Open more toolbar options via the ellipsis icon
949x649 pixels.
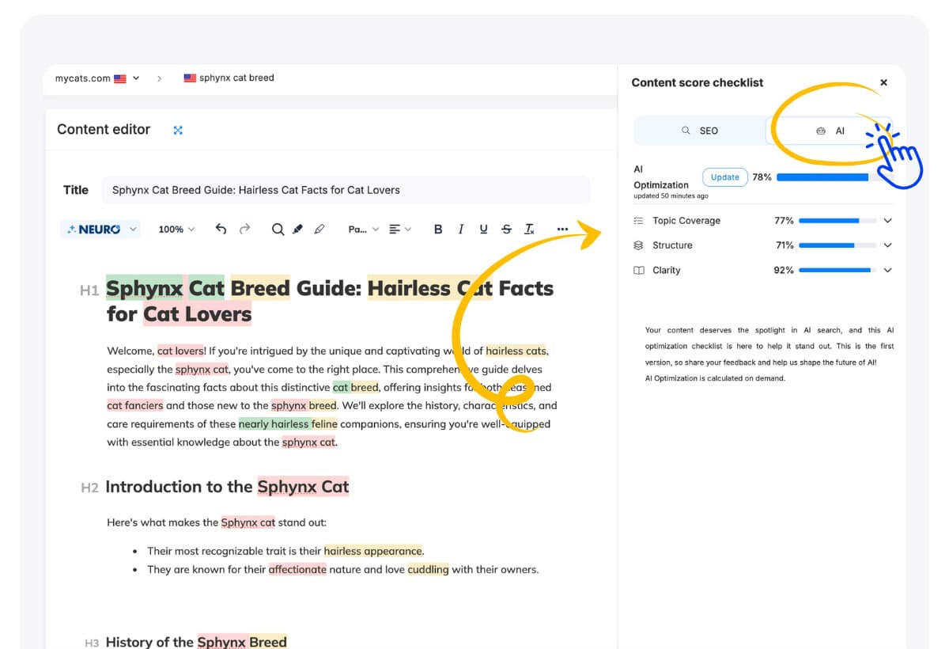tap(563, 229)
